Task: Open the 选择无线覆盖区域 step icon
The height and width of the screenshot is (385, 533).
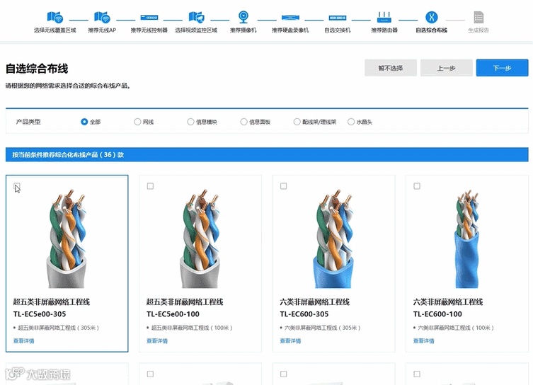Action: pos(55,17)
